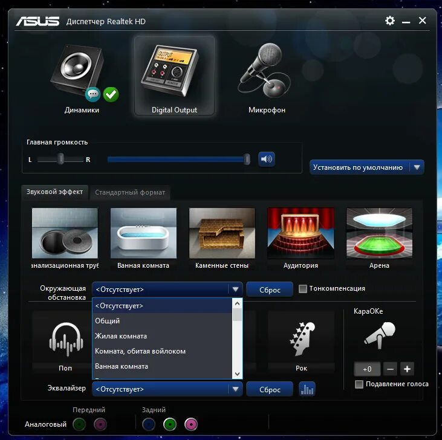Click the environment list scroll-down arrow

click(237, 374)
